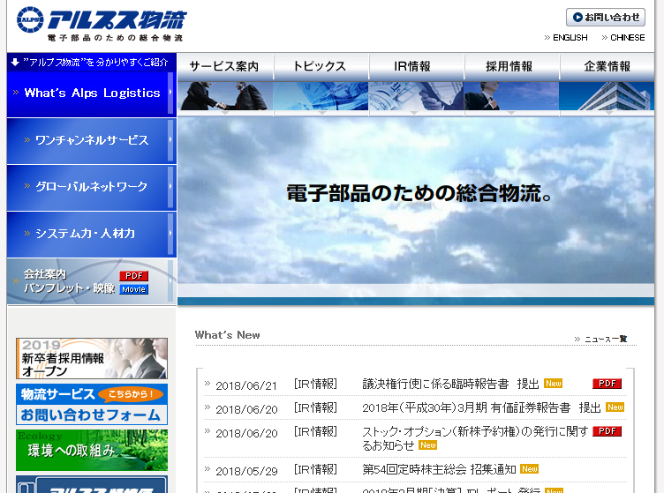Click the What's New heading
The height and width of the screenshot is (493, 664).
228,335
